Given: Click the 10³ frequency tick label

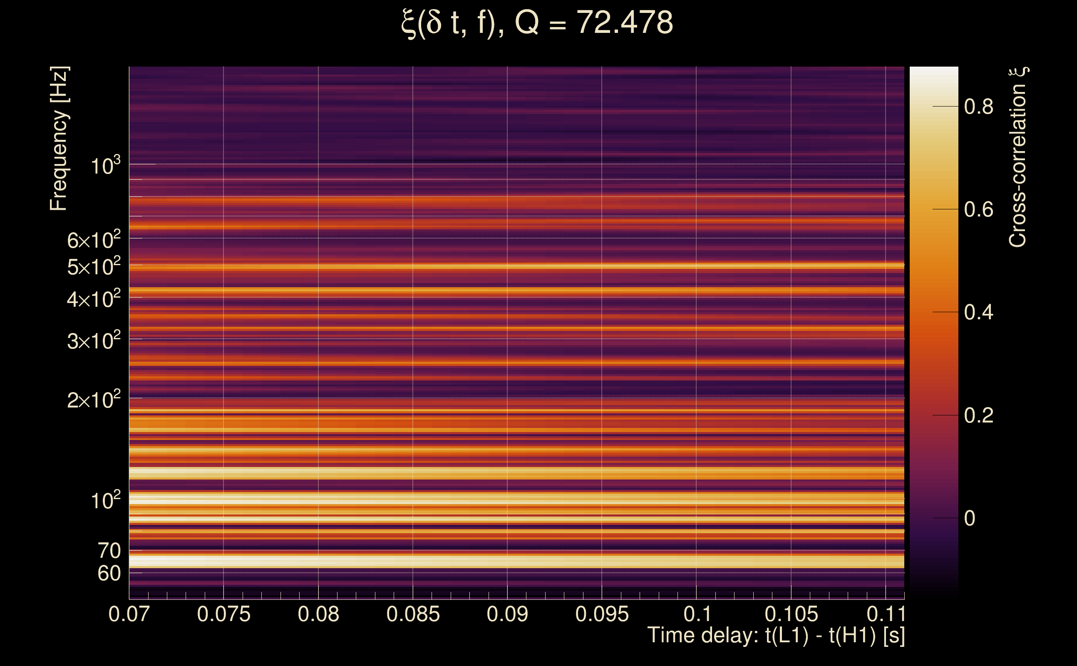Looking at the screenshot, I should pyautogui.click(x=106, y=166).
